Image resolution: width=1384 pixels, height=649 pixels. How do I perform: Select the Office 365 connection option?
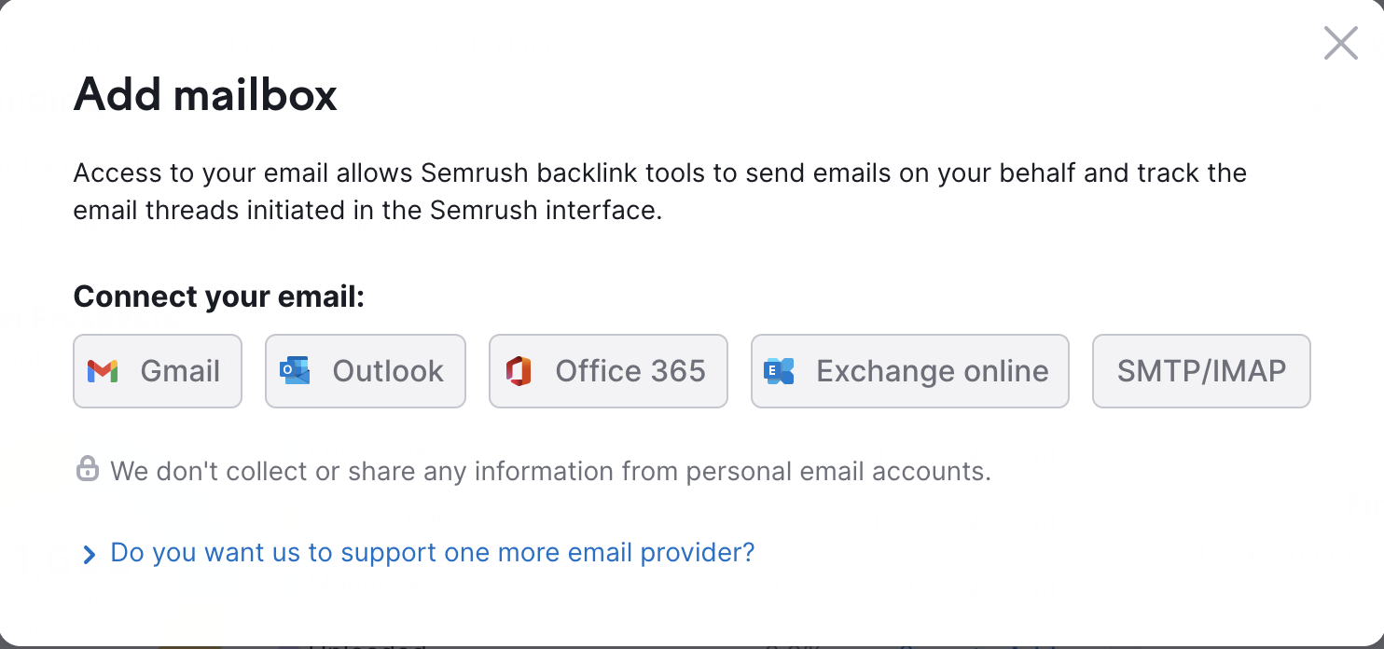(x=608, y=371)
